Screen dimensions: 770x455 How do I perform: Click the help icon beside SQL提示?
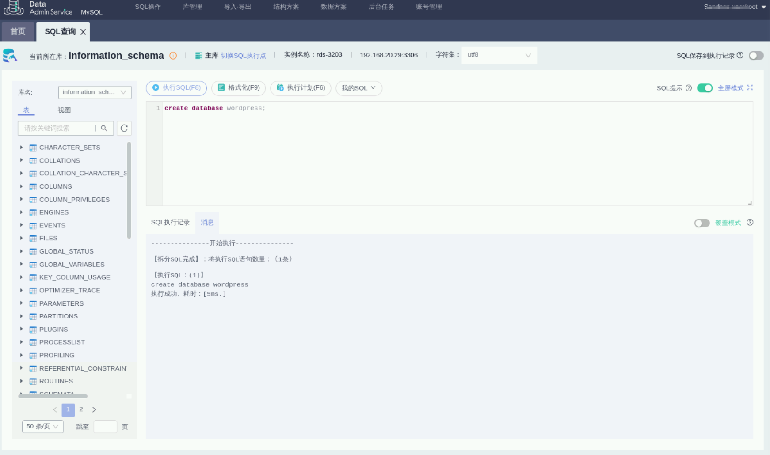(689, 88)
